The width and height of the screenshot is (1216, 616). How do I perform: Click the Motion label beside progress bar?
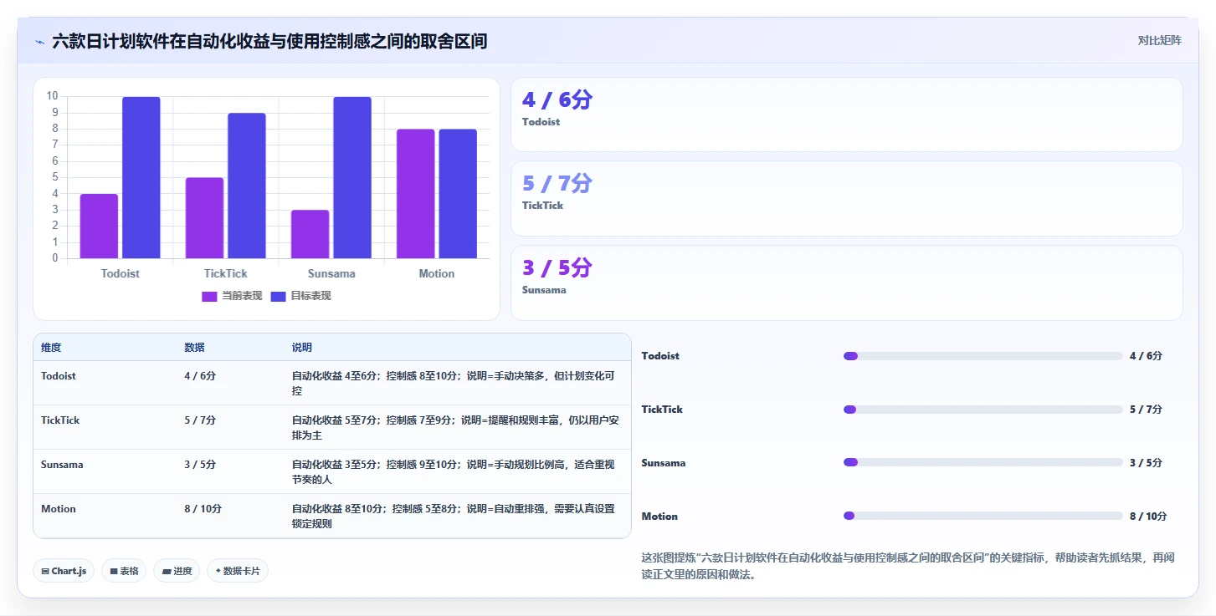pyautogui.click(x=659, y=517)
